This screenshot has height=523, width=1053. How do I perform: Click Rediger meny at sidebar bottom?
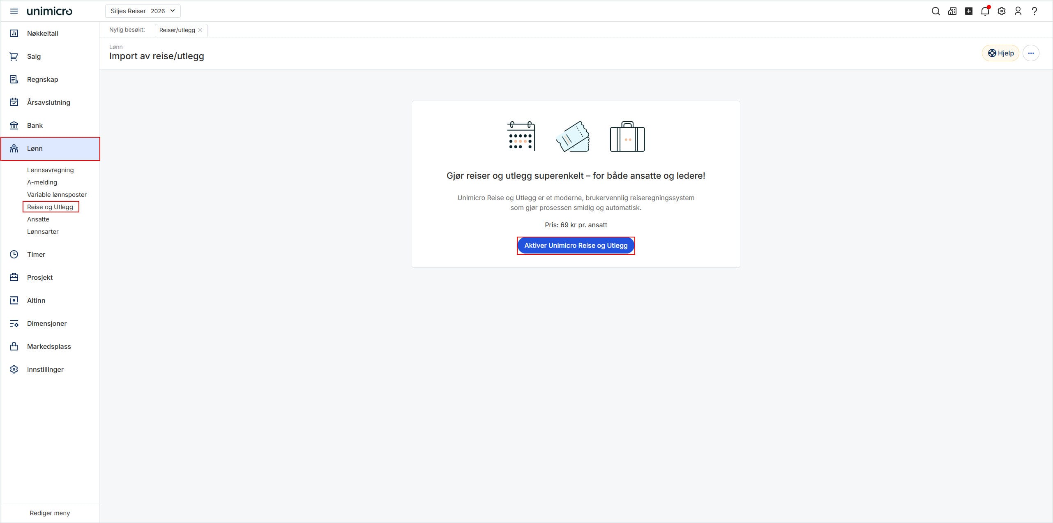click(x=50, y=513)
